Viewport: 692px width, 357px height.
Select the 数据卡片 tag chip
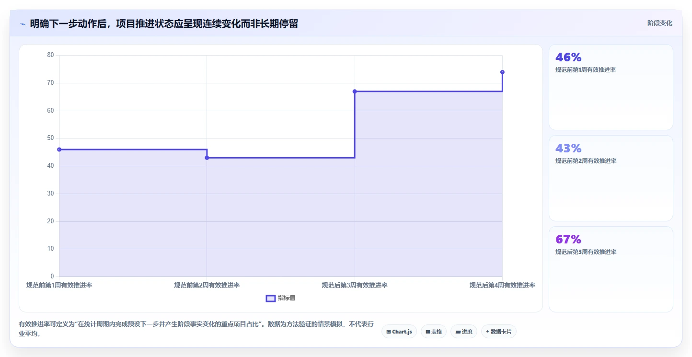coord(498,332)
